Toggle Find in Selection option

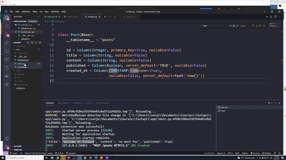click(260, 26)
